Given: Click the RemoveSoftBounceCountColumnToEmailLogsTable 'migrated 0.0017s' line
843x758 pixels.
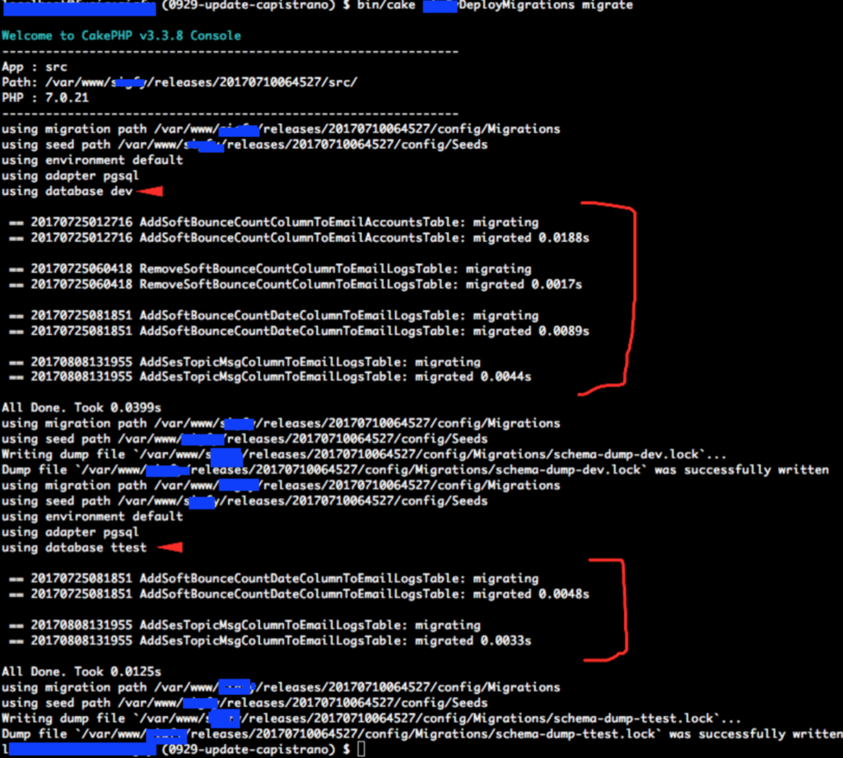Looking at the screenshot, I should click(296, 285).
